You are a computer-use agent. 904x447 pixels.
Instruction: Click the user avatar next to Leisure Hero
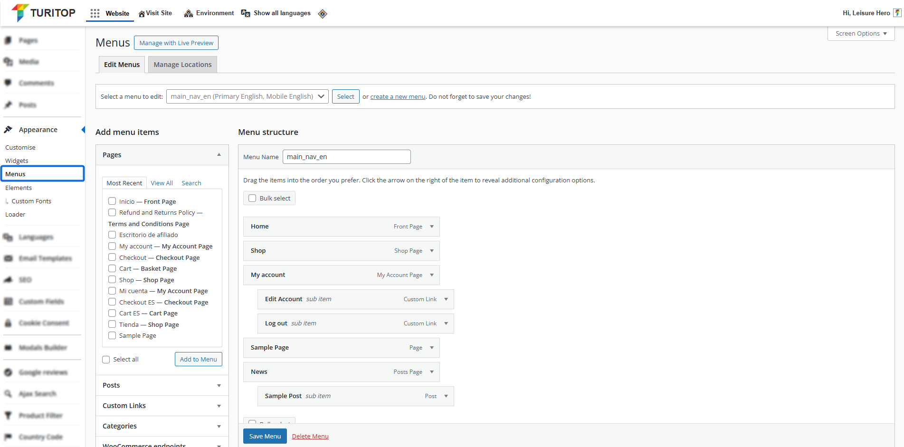tap(897, 13)
